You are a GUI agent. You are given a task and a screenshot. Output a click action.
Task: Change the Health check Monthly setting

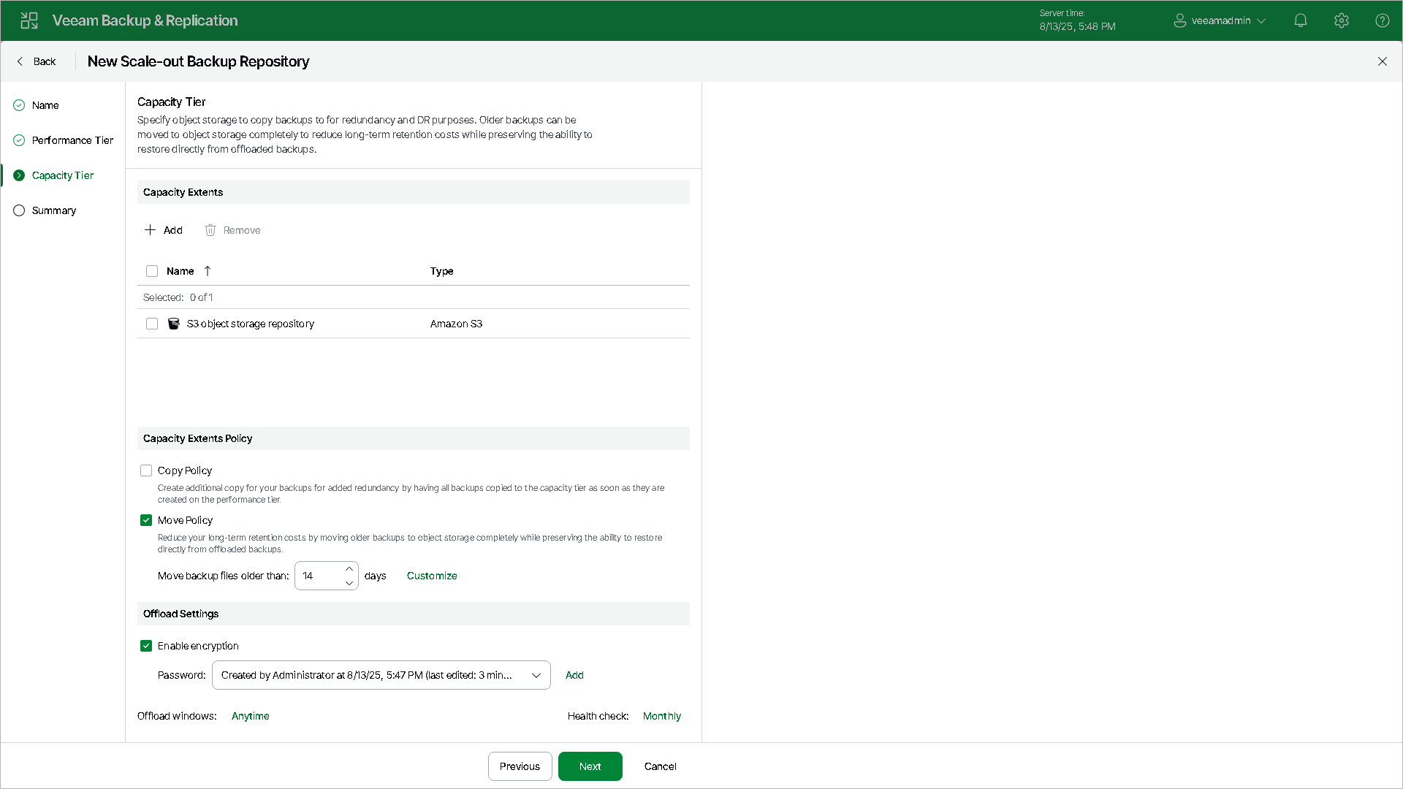tap(662, 716)
